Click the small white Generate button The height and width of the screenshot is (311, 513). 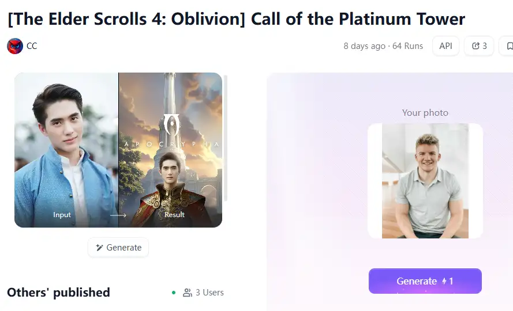point(118,248)
